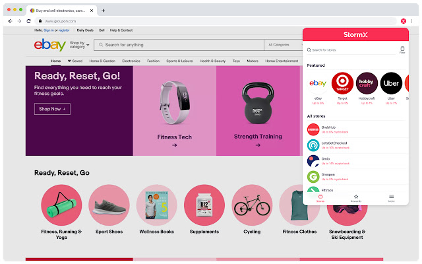The image size is (422, 264).
Task: Click StormX 'Search for stores' field
Action: point(353,50)
